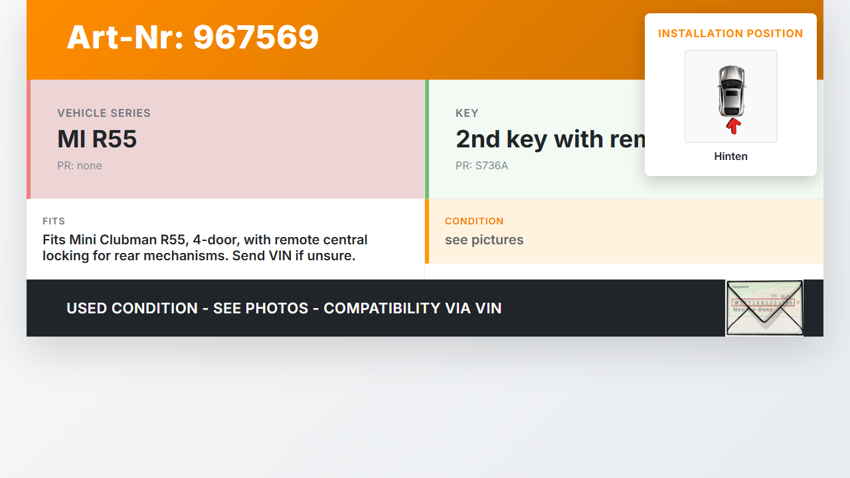Click the silver car top-view icon
The width and height of the screenshot is (850, 478).
[x=731, y=90]
